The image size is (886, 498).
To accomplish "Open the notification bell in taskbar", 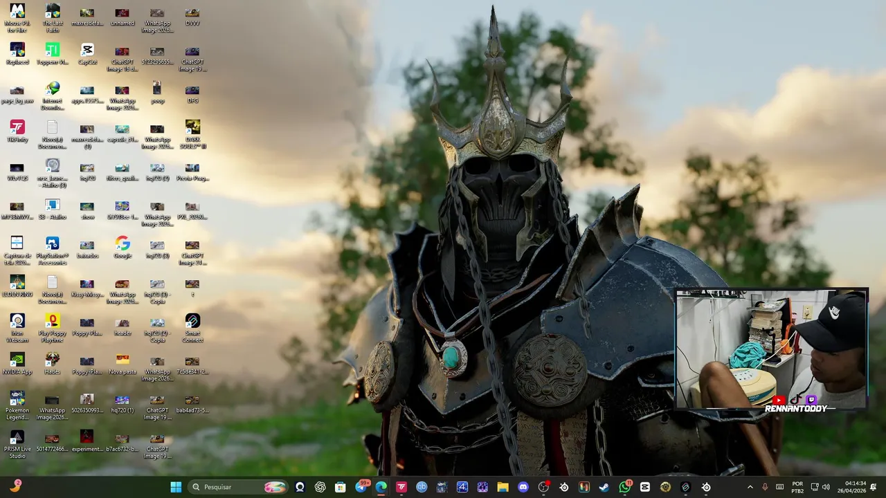I will (x=874, y=487).
